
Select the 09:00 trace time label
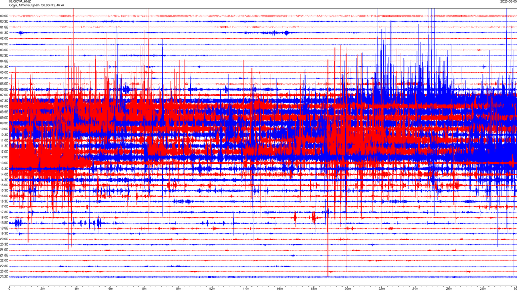4,117
